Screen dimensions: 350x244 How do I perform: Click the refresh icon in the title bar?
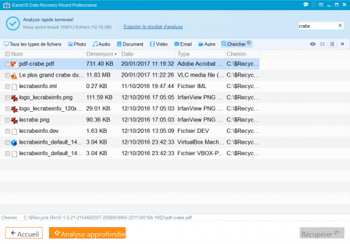tap(314, 5)
